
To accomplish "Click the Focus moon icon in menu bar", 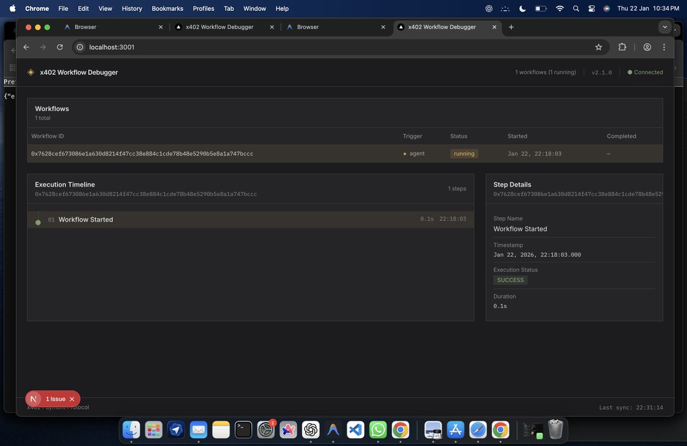I will point(523,9).
